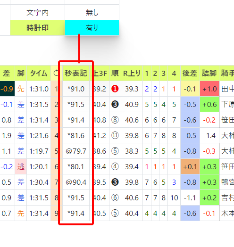
Task: Click the @90.4 seconds cell
Action: [x=76, y=182]
